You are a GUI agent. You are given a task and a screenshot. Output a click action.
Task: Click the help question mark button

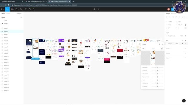point(184,101)
